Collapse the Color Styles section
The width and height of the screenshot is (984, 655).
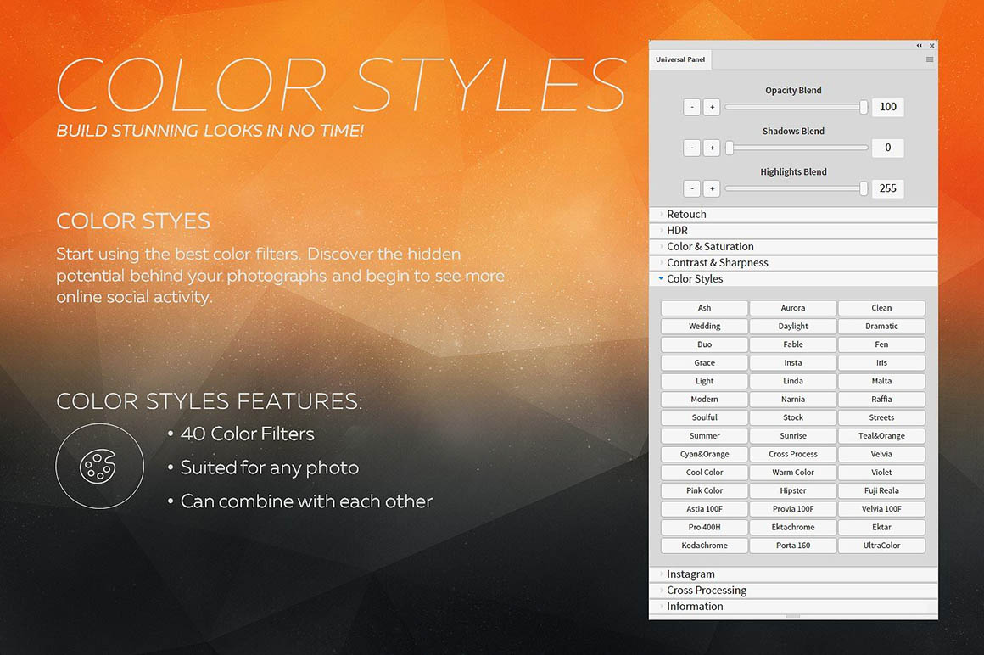click(694, 278)
